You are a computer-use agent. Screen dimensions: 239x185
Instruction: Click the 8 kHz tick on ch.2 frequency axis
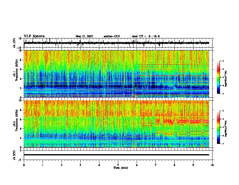point(21,110)
